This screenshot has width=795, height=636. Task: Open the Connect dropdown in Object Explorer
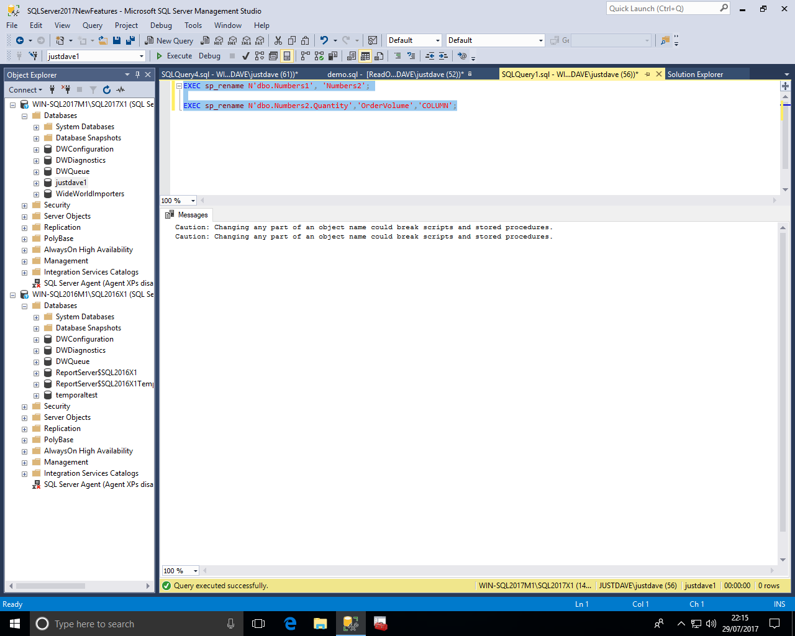(x=25, y=90)
